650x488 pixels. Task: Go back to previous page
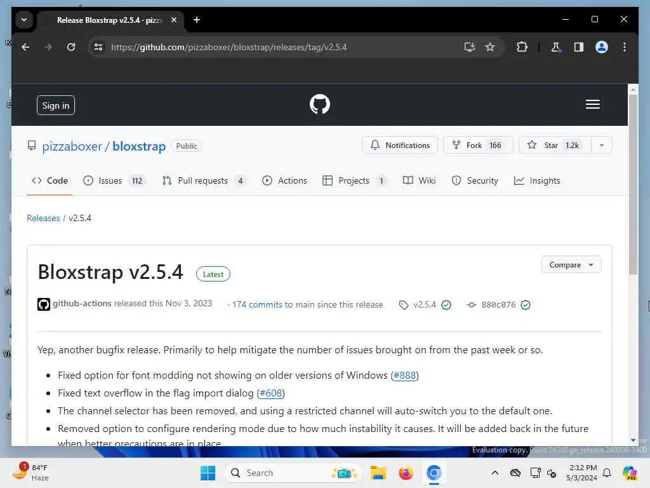click(x=25, y=47)
